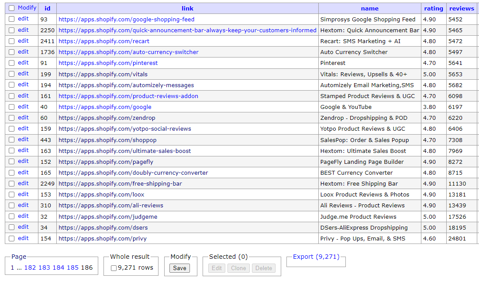Sort by the name column header
The image size is (479, 281).
coord(370,9)
